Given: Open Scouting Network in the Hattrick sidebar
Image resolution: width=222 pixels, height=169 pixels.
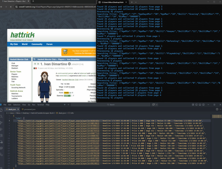Looking at the screenshot, I should [x=19, y=88].
